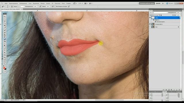Click the create new layer icon
This screenshot has height=103, width=184.
[x=177, y=90]
